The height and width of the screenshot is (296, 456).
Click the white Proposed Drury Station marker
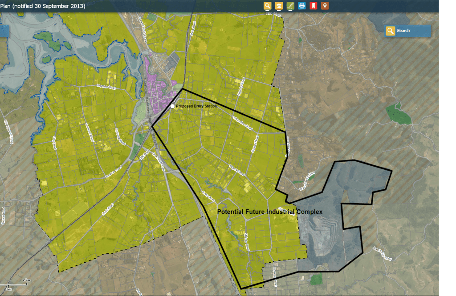tap(172, 107)
